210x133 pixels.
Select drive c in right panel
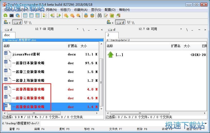[110, 22]
